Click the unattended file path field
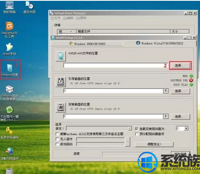The image size is (200, 174). [100, 139]
